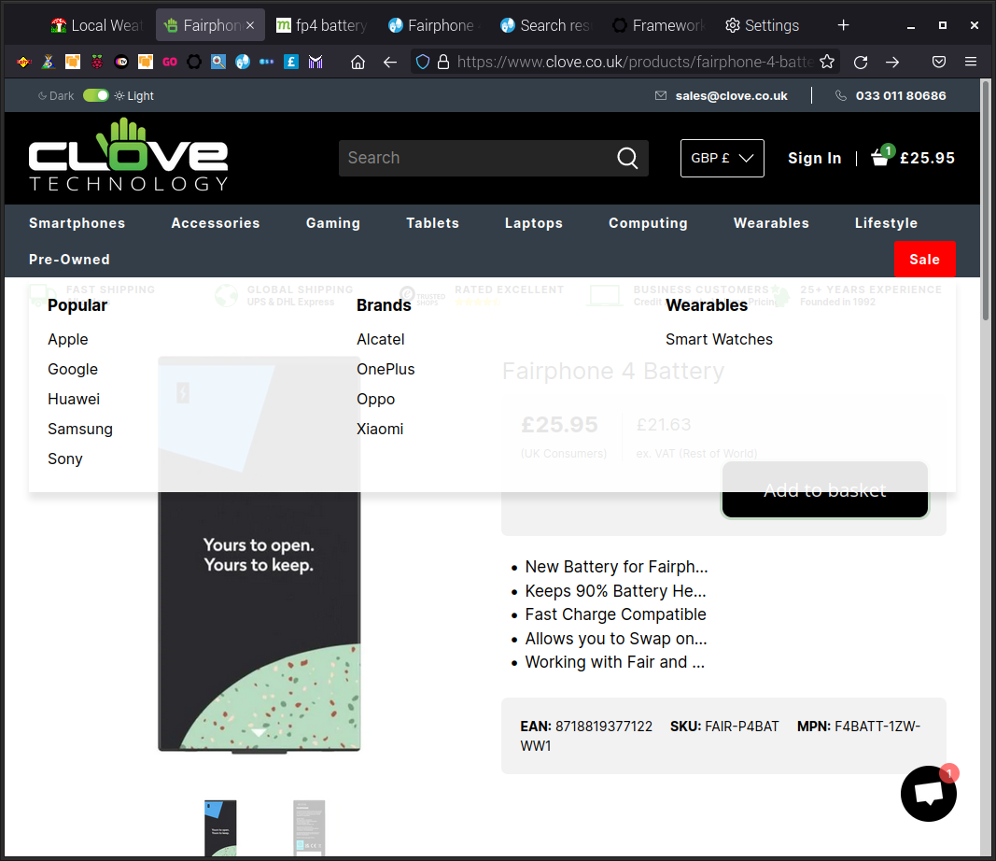Select Oppo under Brands
This screenshot has width=996, height=861.
[x=375, y=399]
